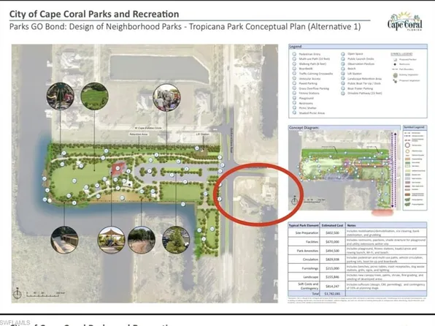Click the pink highlighted area below diagram
435x326 pixels.
[x=382, y=213]
